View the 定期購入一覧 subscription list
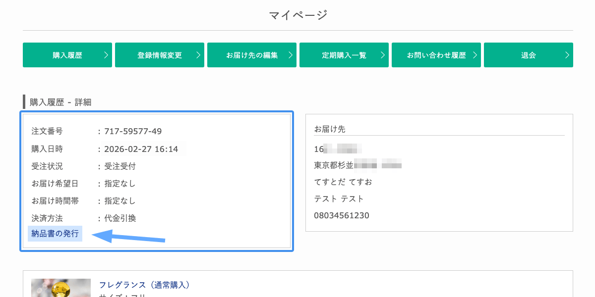Image resolution: width=595 pixels, height=297 pixels. pyautogui.click(x=344, y=55)
